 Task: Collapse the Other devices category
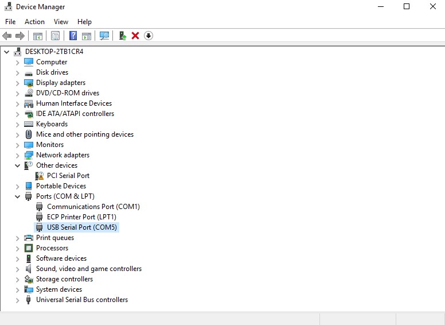tap(18, 165)
